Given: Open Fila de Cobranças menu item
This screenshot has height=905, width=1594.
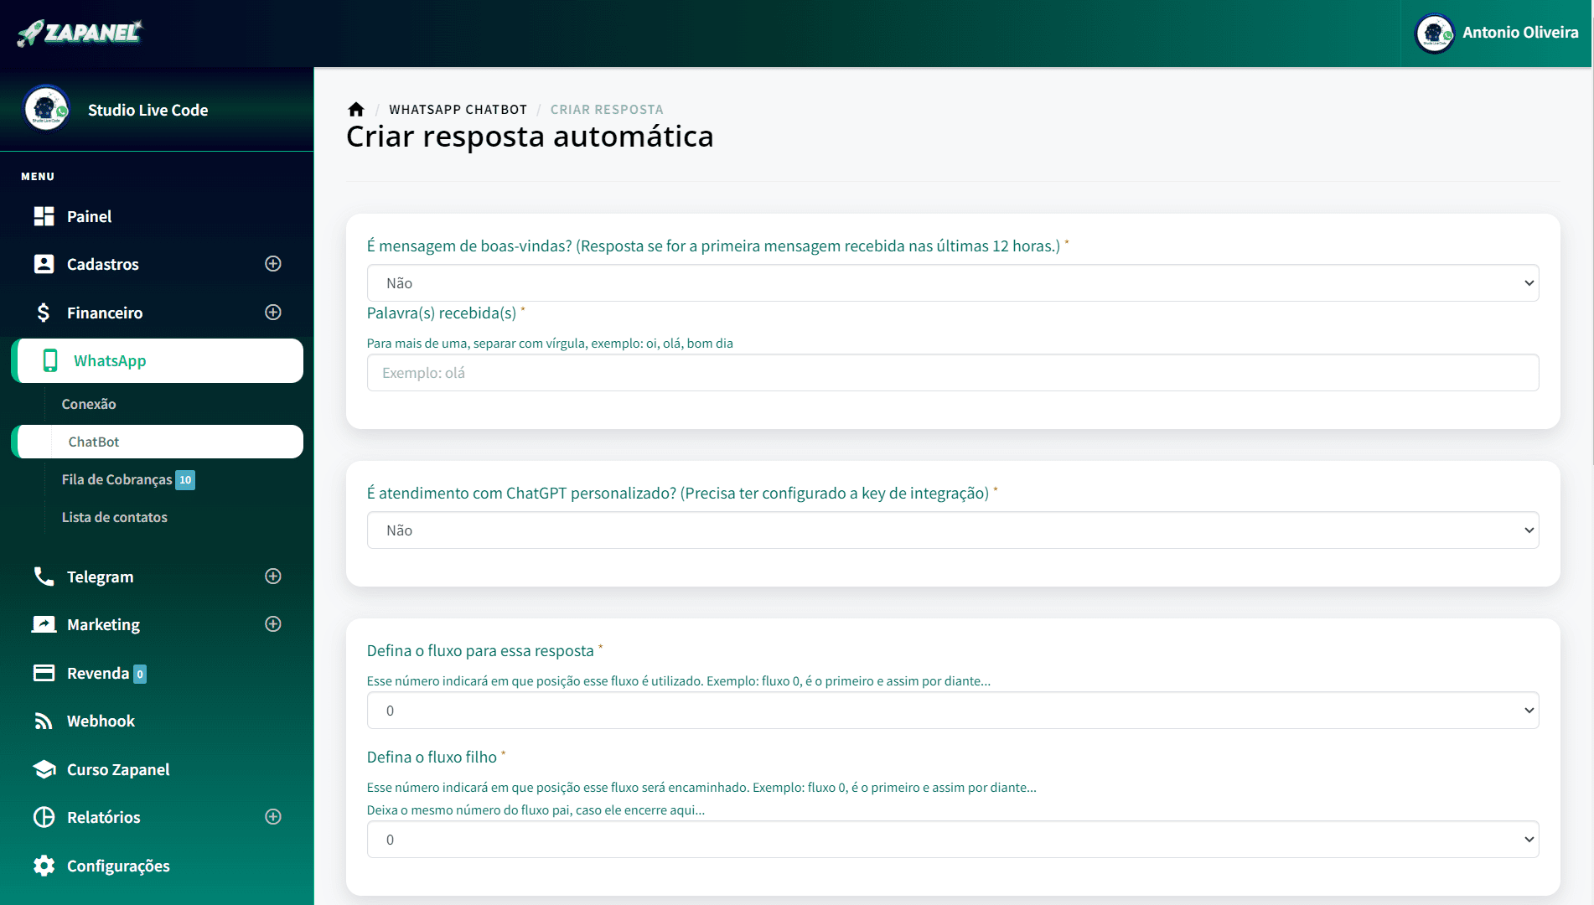Looking at the screenshot, I should pos(117,479).
